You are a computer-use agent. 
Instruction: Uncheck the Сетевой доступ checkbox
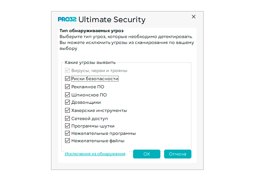coord(67,119)
